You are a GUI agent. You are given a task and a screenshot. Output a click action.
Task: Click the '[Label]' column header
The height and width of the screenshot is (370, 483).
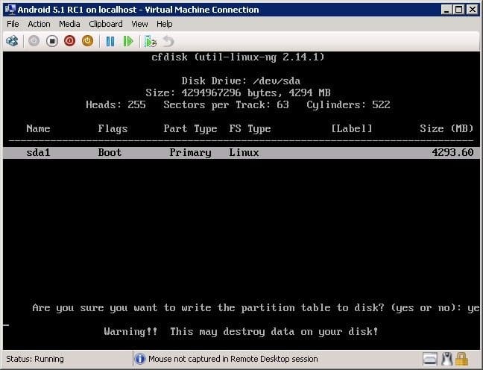352,128
